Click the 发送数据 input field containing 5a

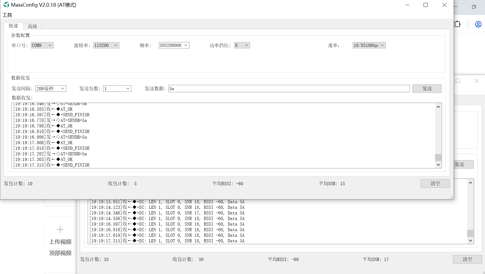coord(289,89)
